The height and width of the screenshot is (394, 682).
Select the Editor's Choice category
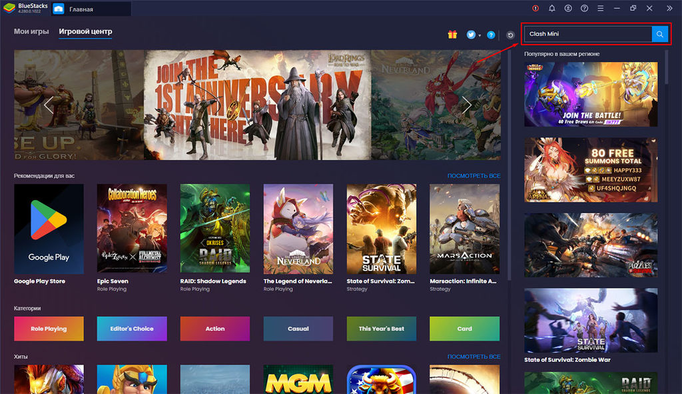(132, 329)
